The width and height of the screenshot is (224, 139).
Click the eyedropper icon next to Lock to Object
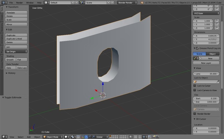click(x=218, y=81)
